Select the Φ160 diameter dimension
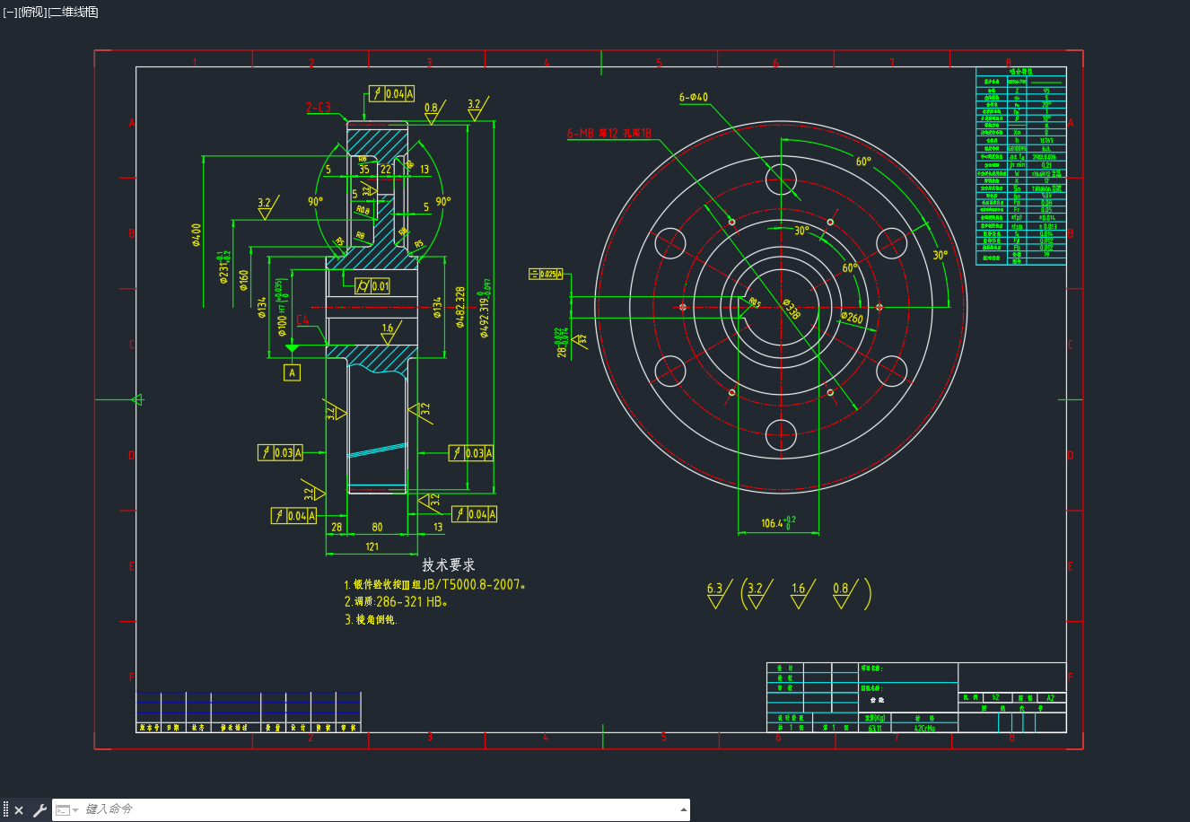 [244, 281]
